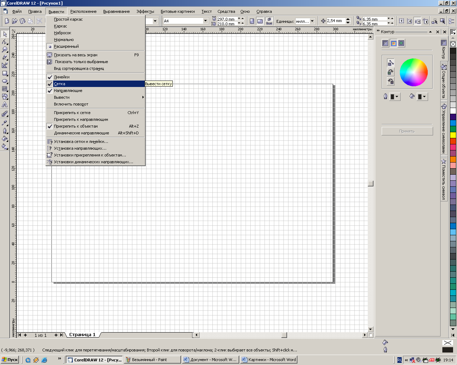Select the Rectangle tool
The width and height of the screenshot is (457, 365).
[x=5, y=73]
